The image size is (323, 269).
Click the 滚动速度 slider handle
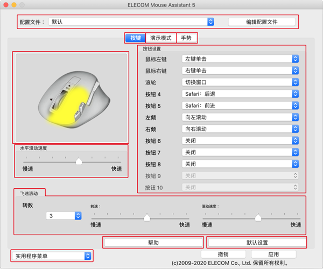(258, 217)
